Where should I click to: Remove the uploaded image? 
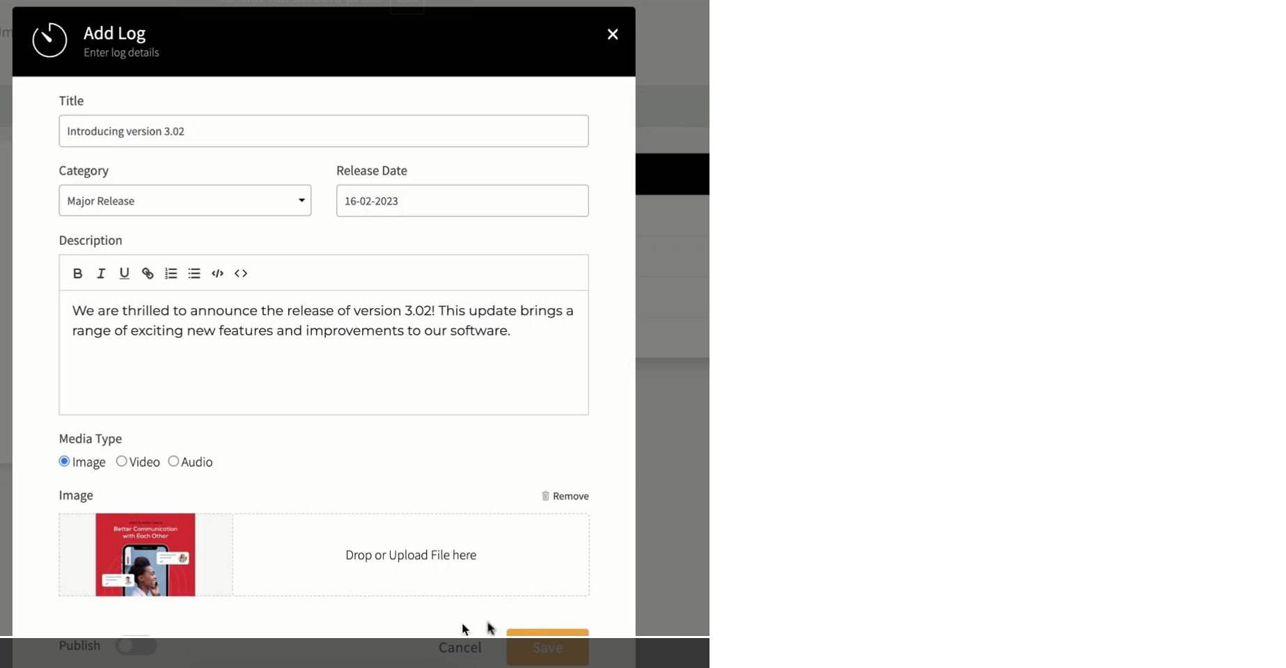click(x=565, y=496)
